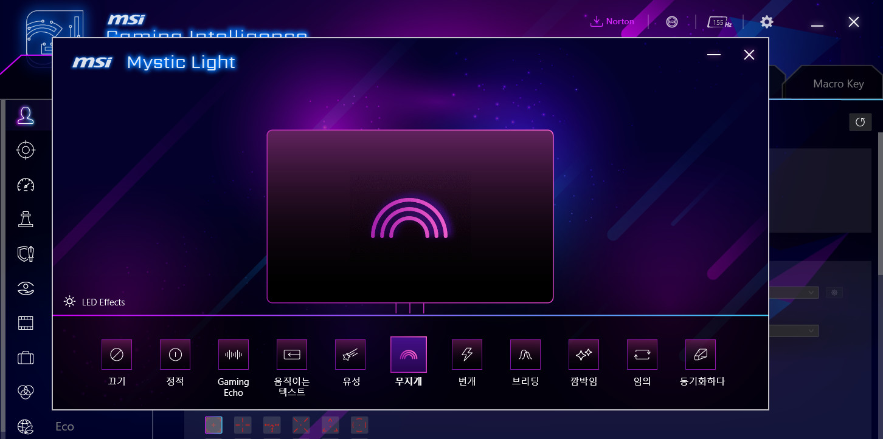Select the 끄기 (off) LED effect
Image resolution: width=883 pixels, height=439 pixels.
point(117,355)
